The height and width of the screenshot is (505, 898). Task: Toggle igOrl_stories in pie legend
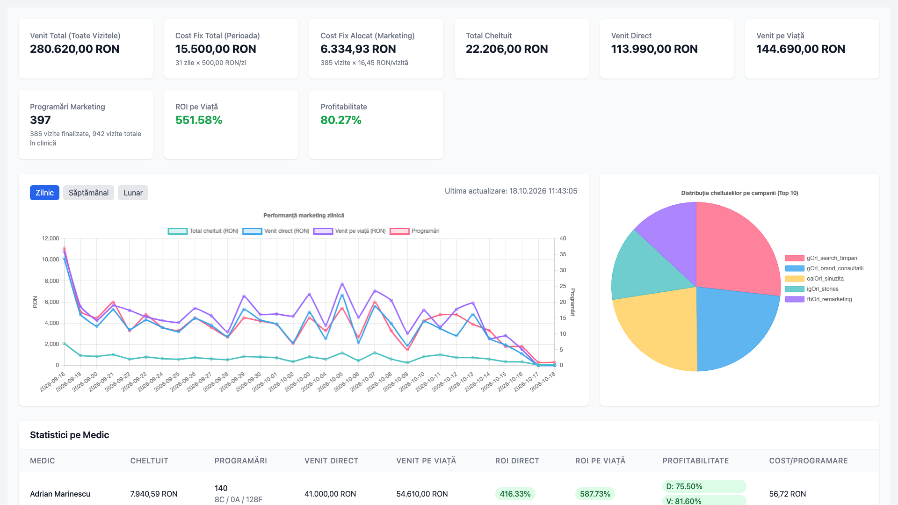click(811, 289)
